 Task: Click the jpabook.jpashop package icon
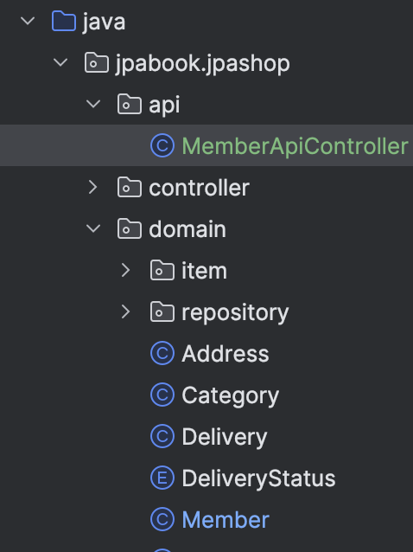pyautogui.click(x=97, y=62)
